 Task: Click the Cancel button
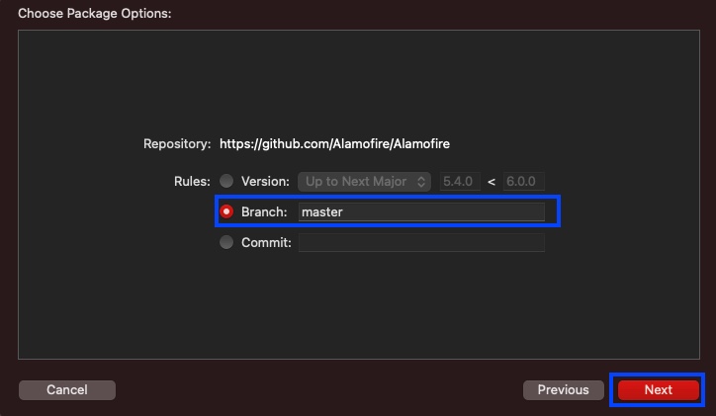pos(67,390)
